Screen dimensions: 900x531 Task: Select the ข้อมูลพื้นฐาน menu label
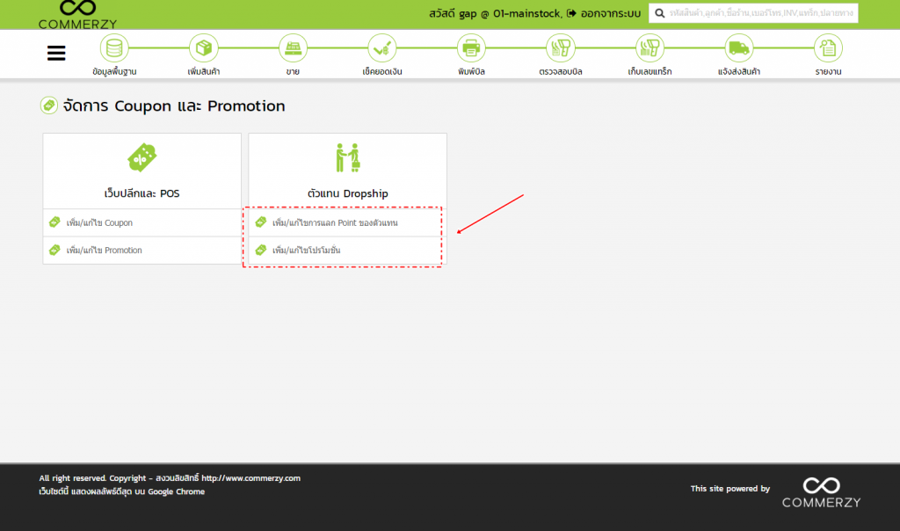coord(114,72)
